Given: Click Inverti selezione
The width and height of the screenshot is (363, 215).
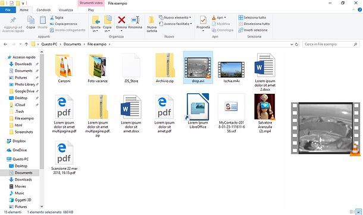Looking at the screenshot, I should point(253,30).
